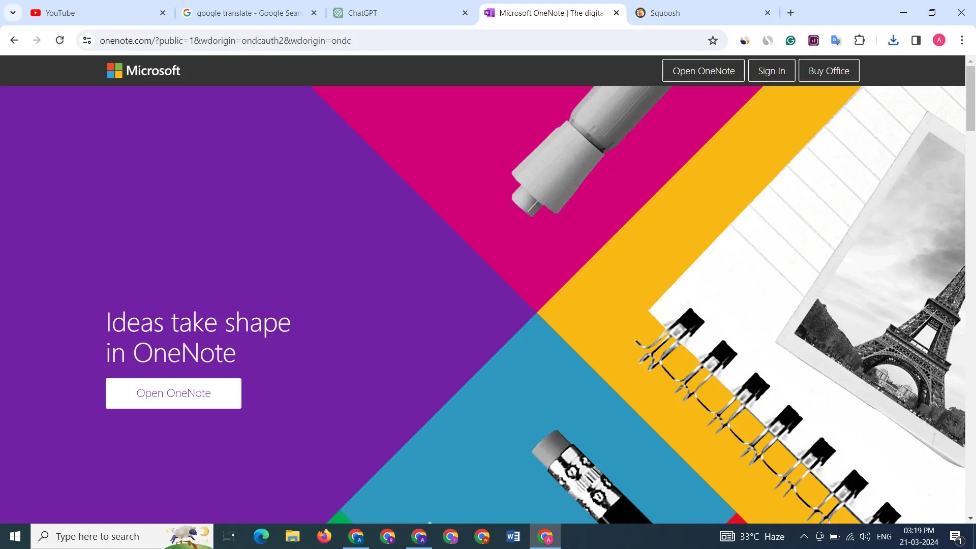Screen dimensions: 976x549
Task: Go back to previous page
Action: tap(14, 40)
